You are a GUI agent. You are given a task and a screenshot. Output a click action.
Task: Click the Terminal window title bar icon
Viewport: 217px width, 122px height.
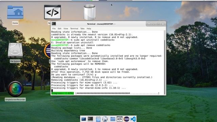54,24
